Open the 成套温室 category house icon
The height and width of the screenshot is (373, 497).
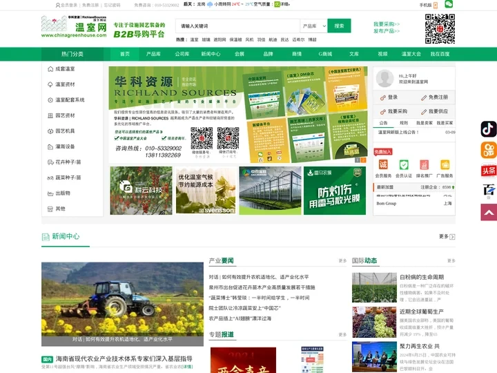(50, 69)
